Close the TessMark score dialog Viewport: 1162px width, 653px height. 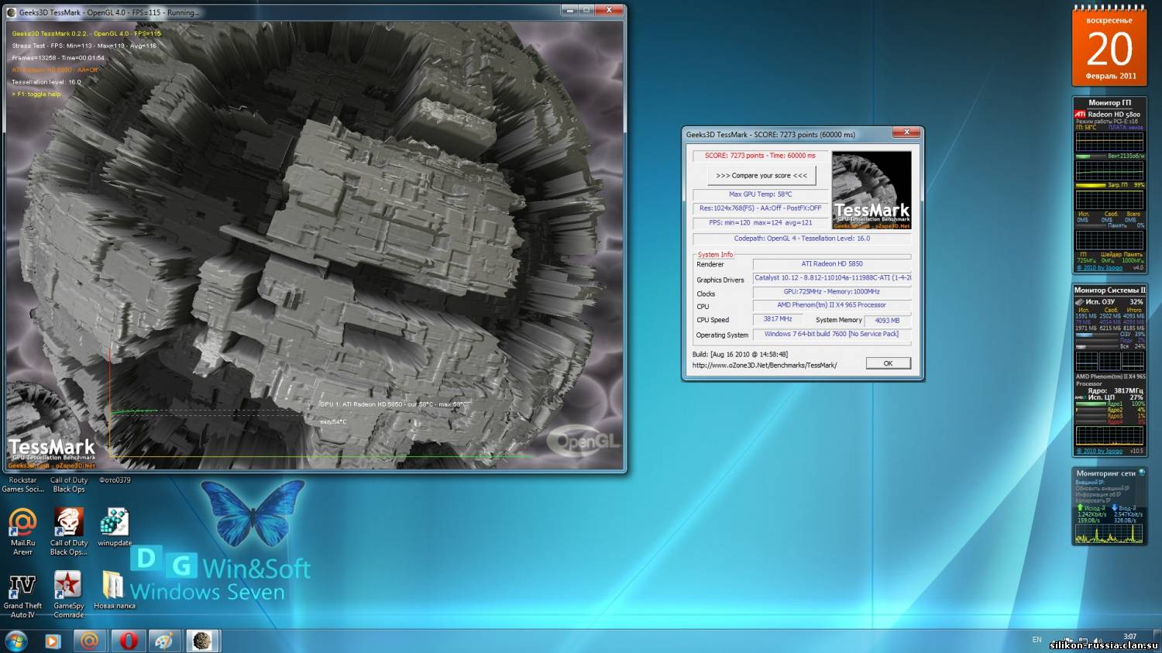coord(906,132)
